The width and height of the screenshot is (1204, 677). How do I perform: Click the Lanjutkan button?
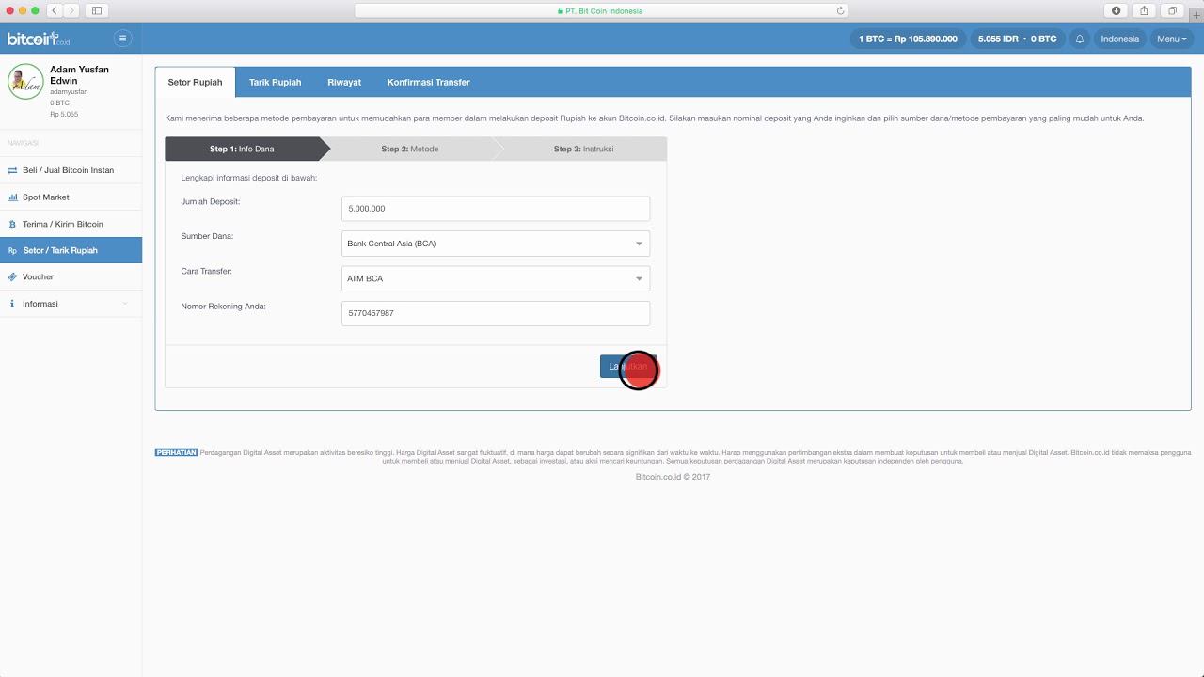[628, 367]
